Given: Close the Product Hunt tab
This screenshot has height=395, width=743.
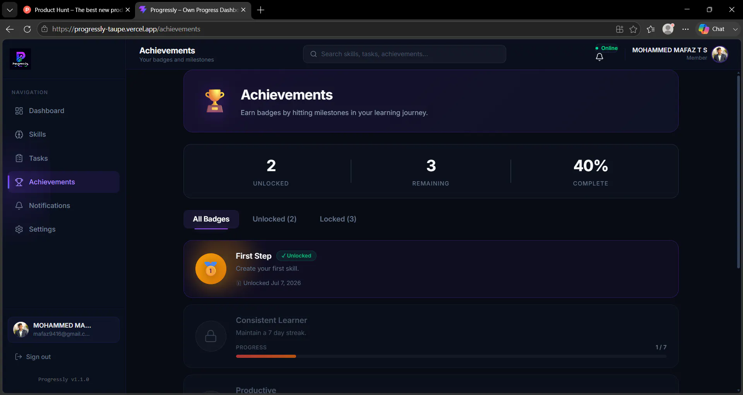Looking at the screenshot, I should pyautogui.click(x=128, y=10).
